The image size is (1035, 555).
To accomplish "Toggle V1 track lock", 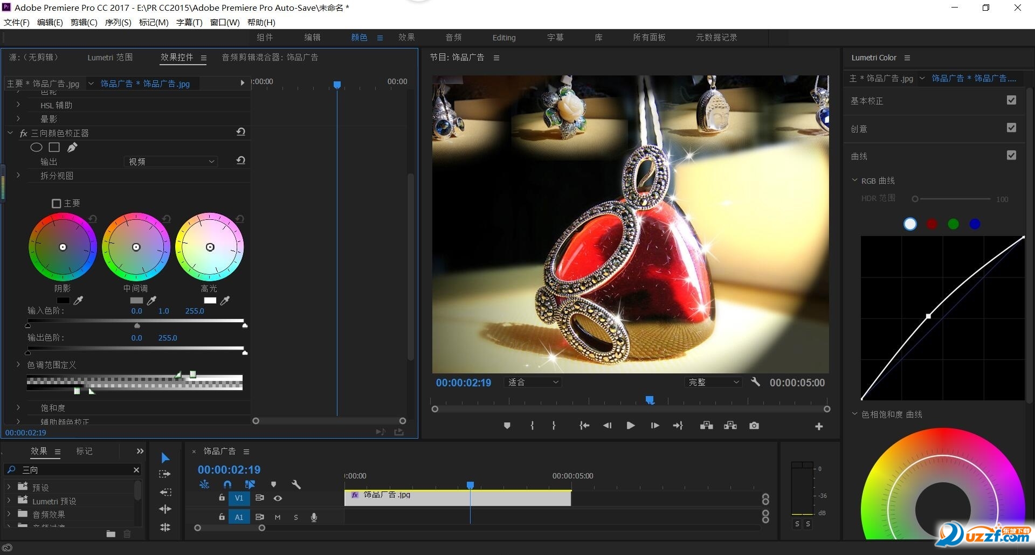I will pyautogui.click(x=222, y=498).
